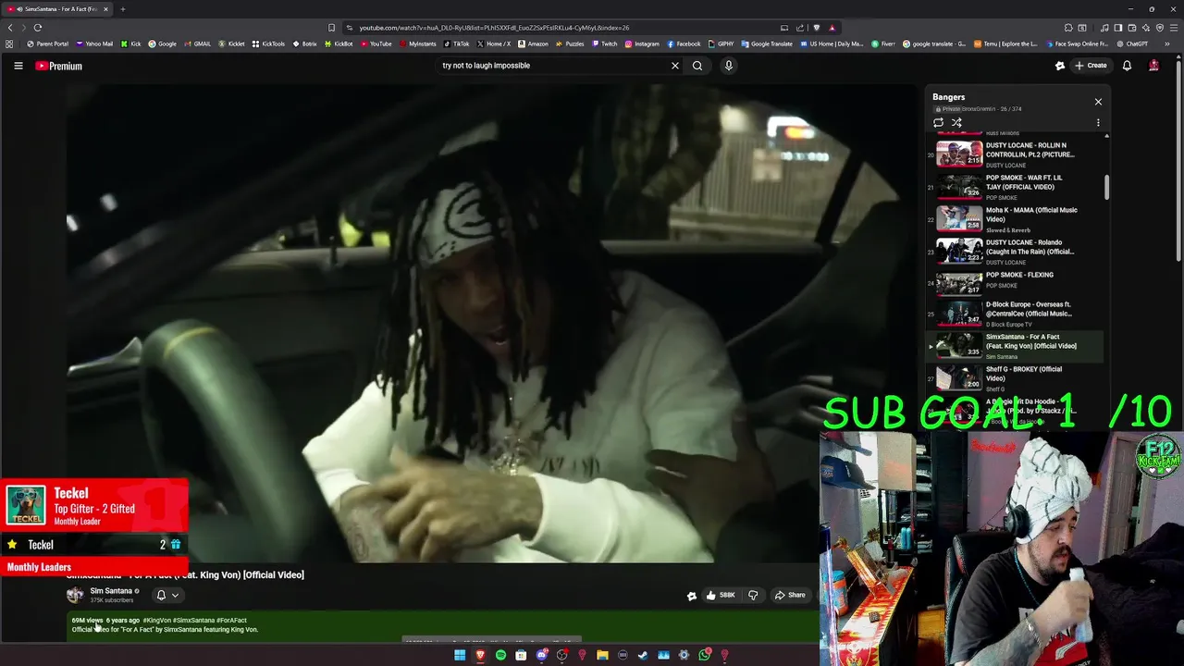
Task: Open Brave Rewards triangle icon
Action: click(x=832, y=28)
